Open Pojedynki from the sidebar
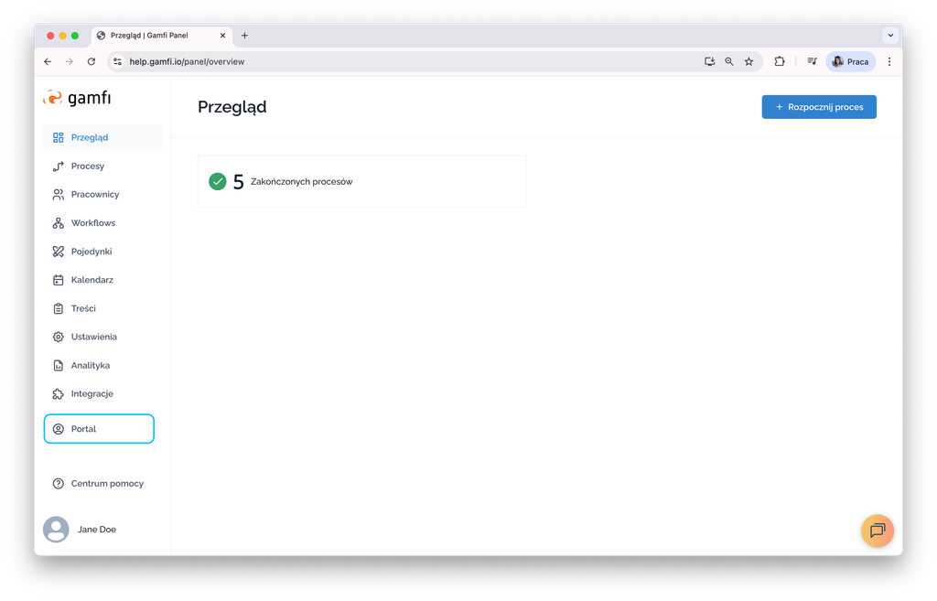The width and height of the screenshot is (937, 601). click(x=102, y=252)
